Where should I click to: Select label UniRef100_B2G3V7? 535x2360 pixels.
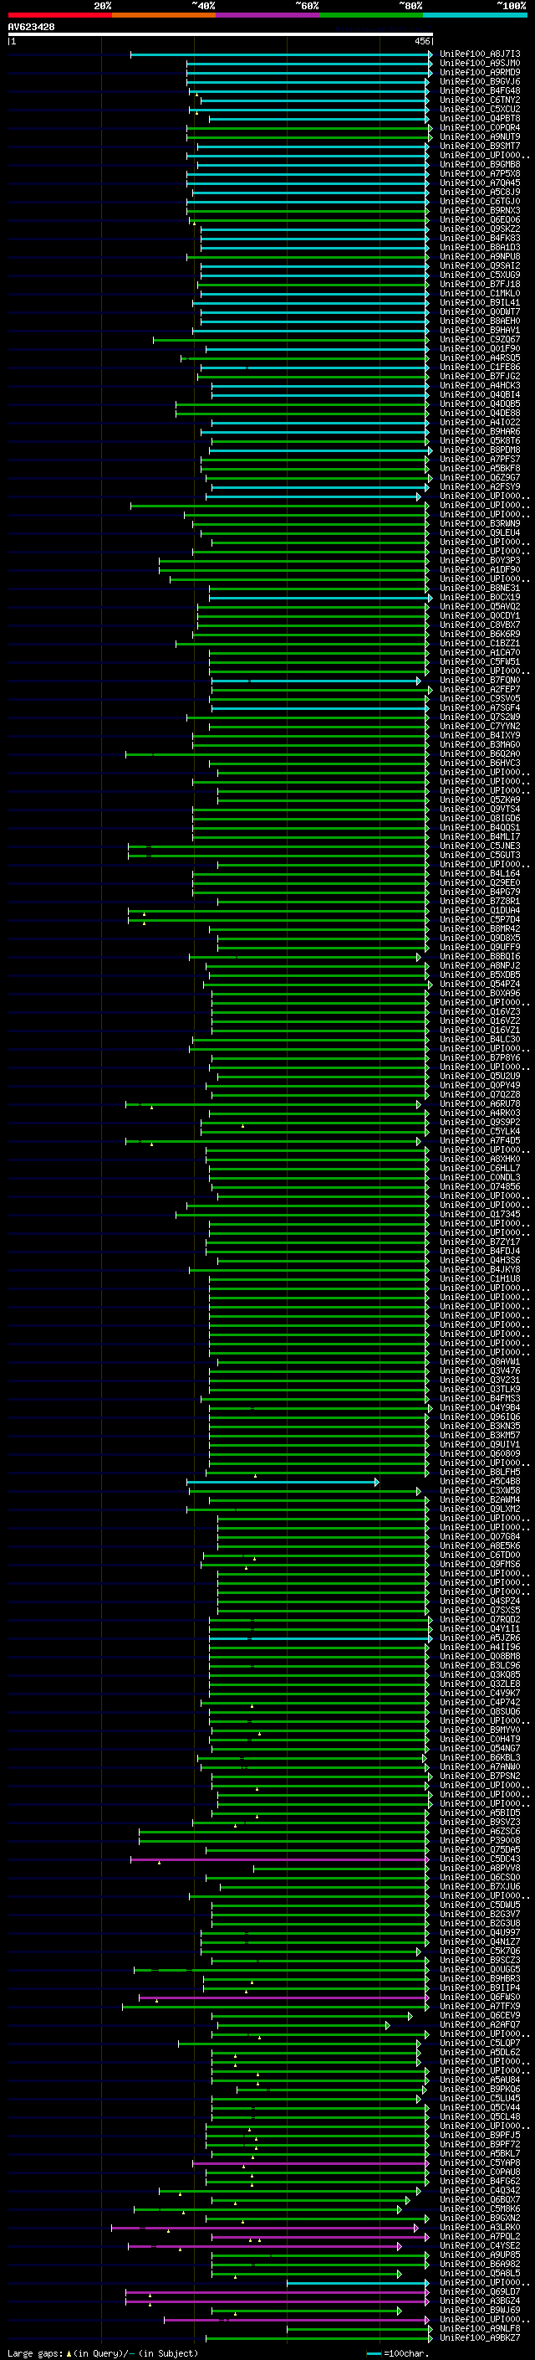[480, 1914]
